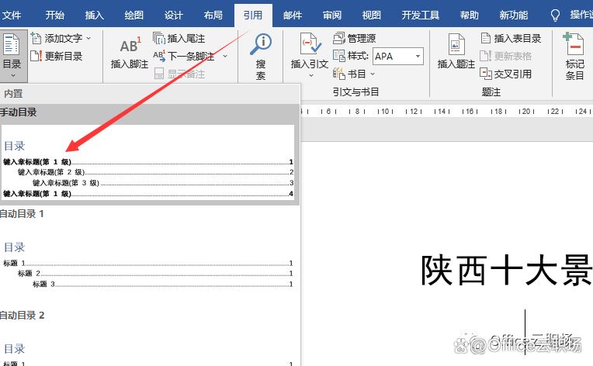Click the 插入引文 citation icon
Image resolution: width=593 pixels, height=366 pixels.
coord(309,47)
